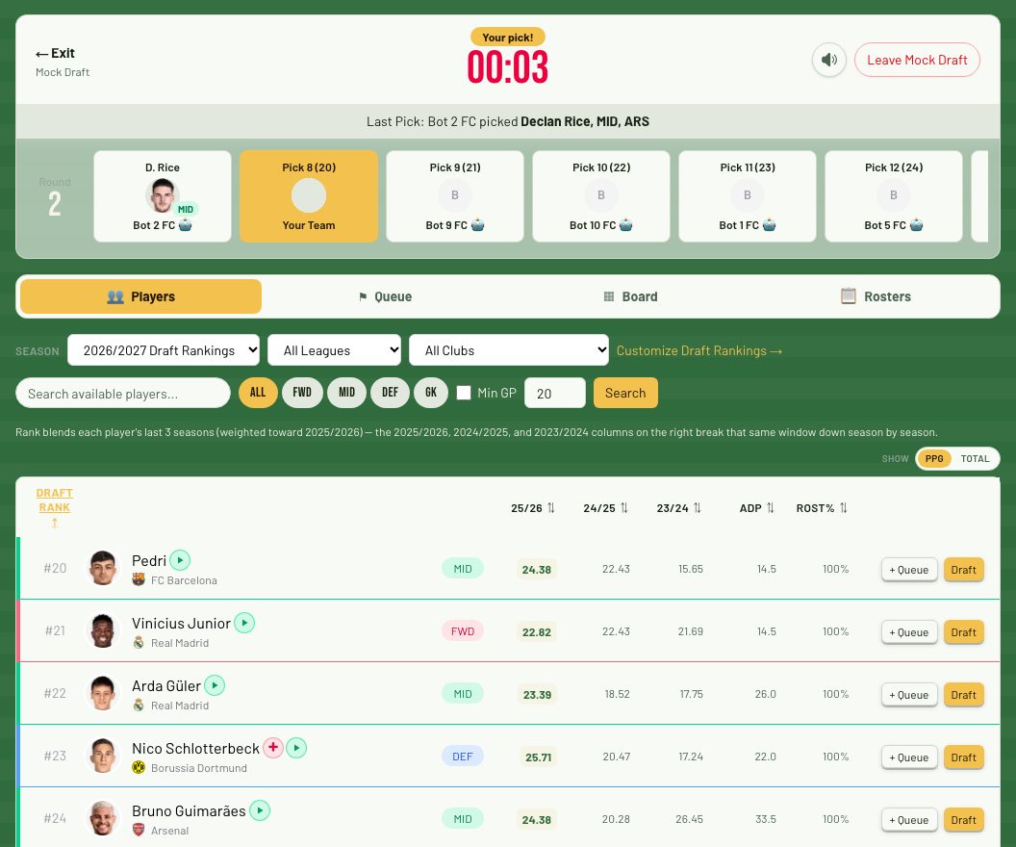
Task: Play Nico Schlotterbeck's highlight icon
Action: (296, 748)
